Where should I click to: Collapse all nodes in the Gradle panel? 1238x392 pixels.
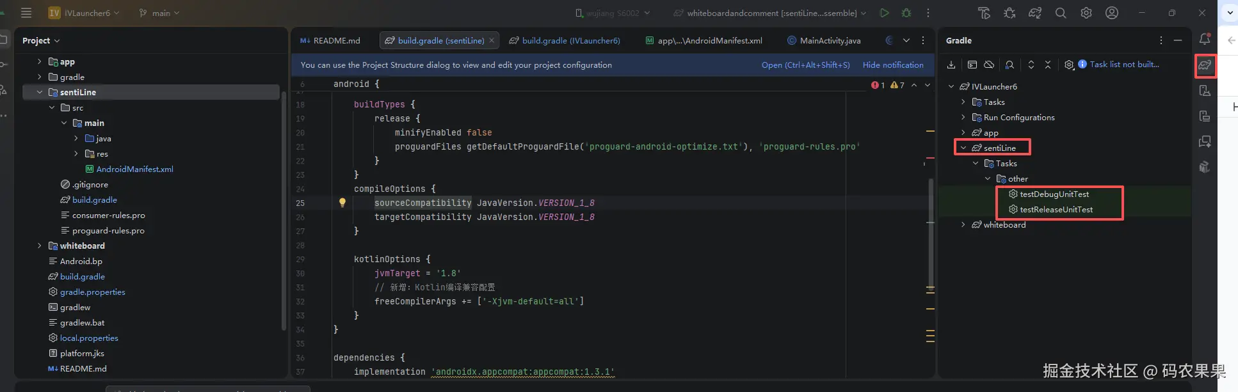[x=1048, y=65]
